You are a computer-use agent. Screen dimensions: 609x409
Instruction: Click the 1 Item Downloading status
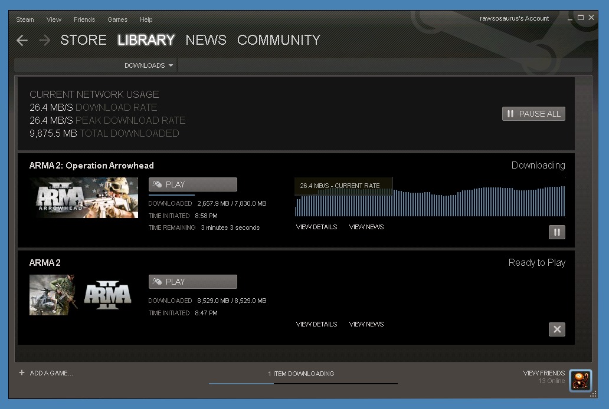click(301, 374)
